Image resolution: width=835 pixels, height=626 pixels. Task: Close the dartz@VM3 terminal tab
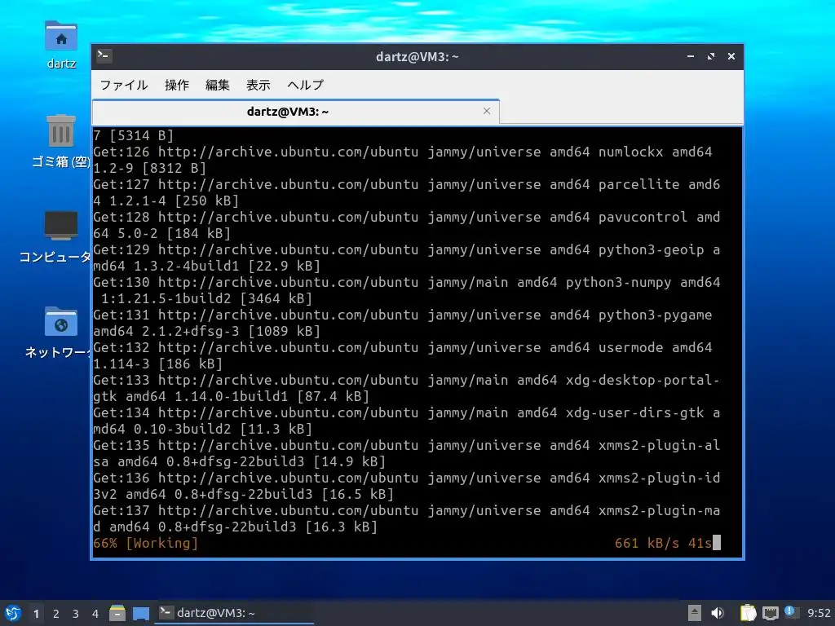pyautogui.click(x=487, y=111)
